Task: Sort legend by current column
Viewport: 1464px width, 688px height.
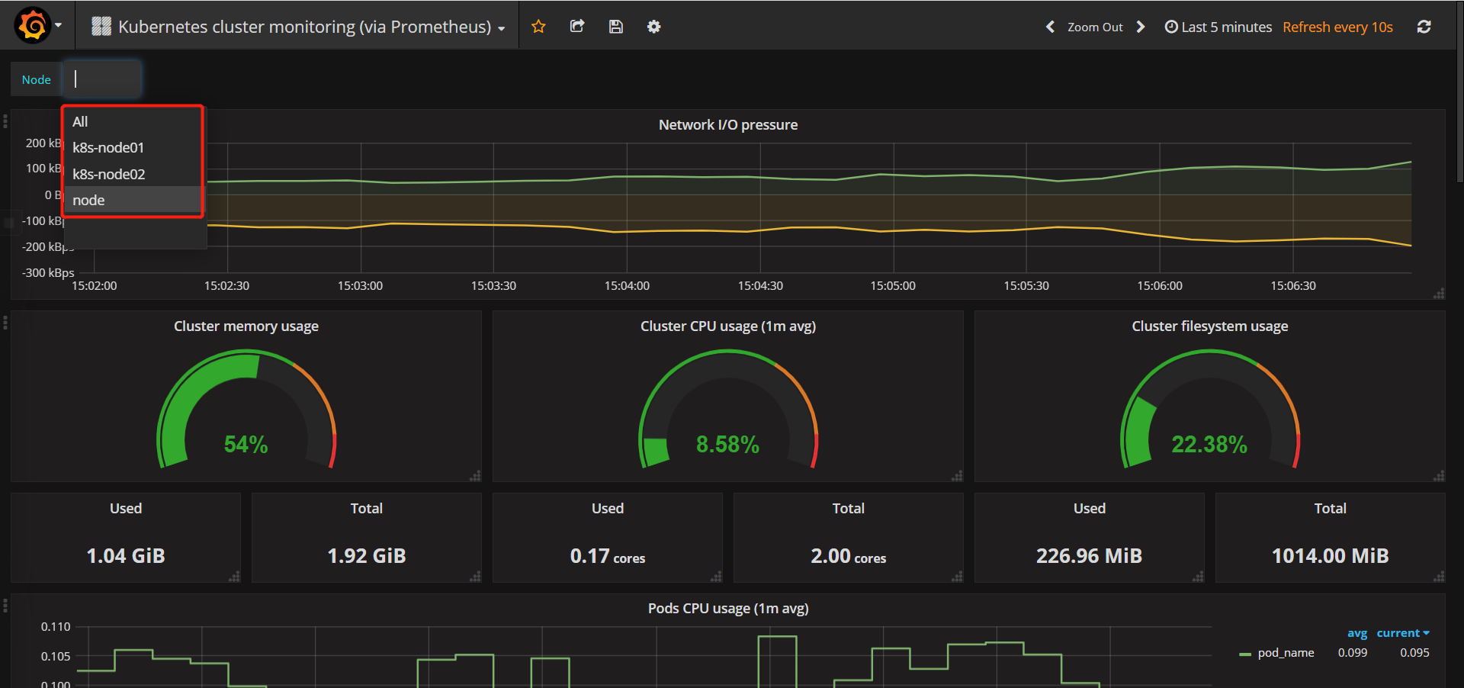Action: pos(1402,633)
